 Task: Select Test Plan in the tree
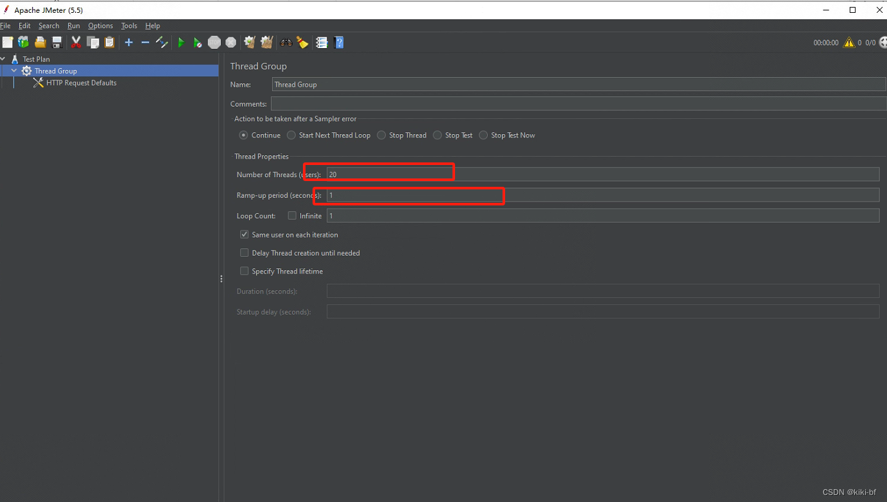coord(37,59)
